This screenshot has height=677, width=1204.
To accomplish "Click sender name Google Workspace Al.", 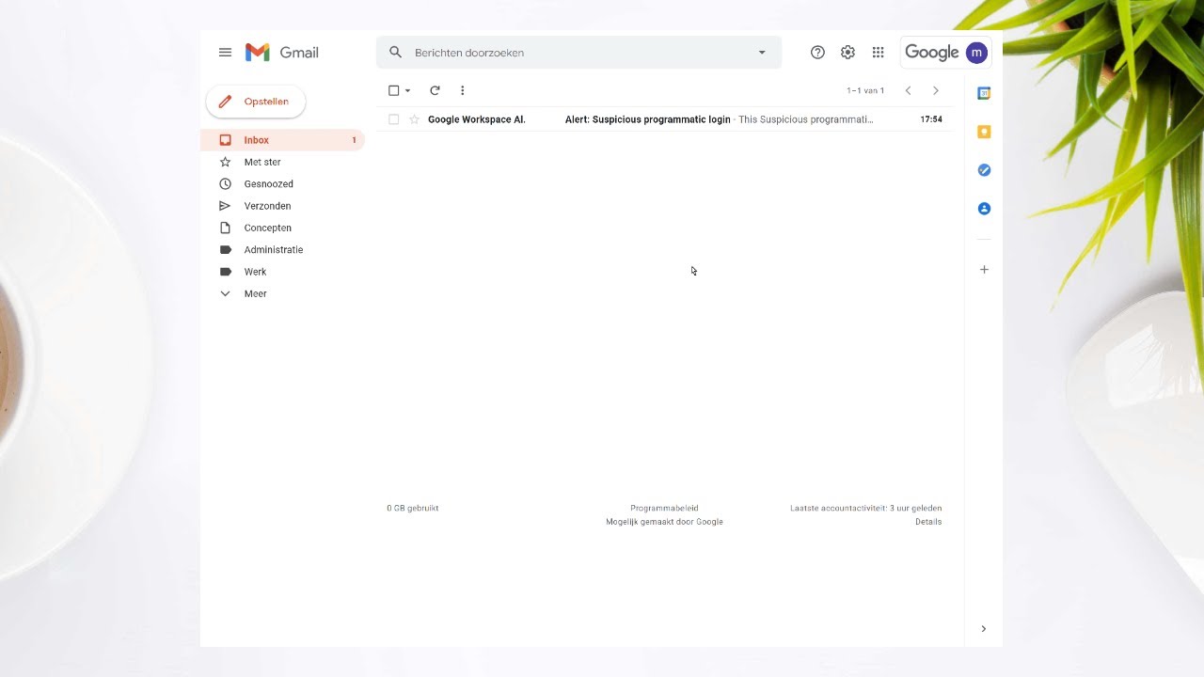I will point(477,119).
